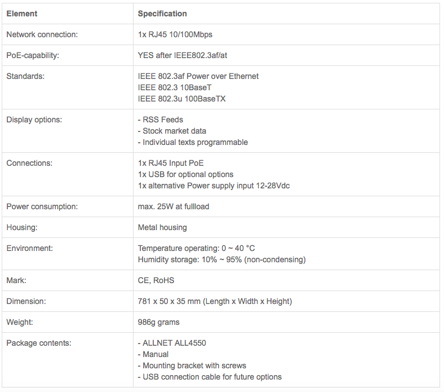Click YES after IEEE802.3af/at text
The height and width of the screenshot is (392, 444).
(x=183, y=55)
